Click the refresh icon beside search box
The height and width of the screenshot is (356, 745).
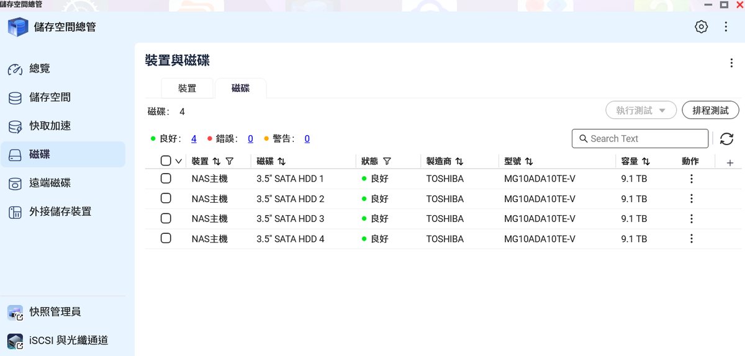pos(726,139)
